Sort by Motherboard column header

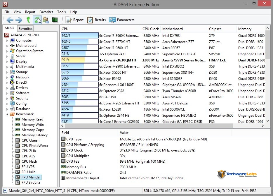point(184,29)
